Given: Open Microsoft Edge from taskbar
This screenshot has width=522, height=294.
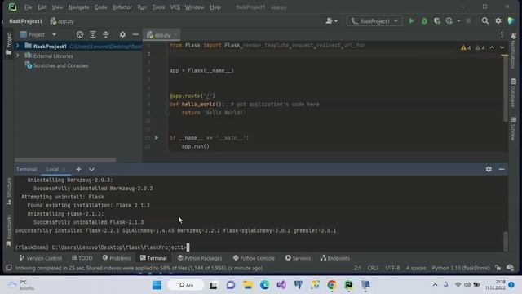Looking at the screenshot, I should pos(264,285).
